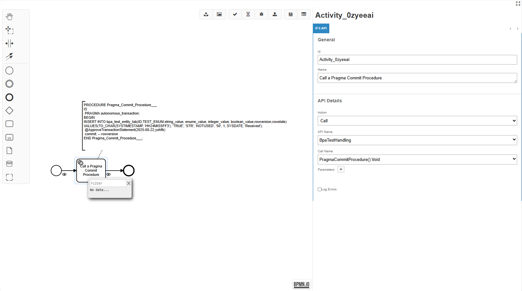Toggle the properties panel list button
Viewport: 522px width, 291px height.
304,14
